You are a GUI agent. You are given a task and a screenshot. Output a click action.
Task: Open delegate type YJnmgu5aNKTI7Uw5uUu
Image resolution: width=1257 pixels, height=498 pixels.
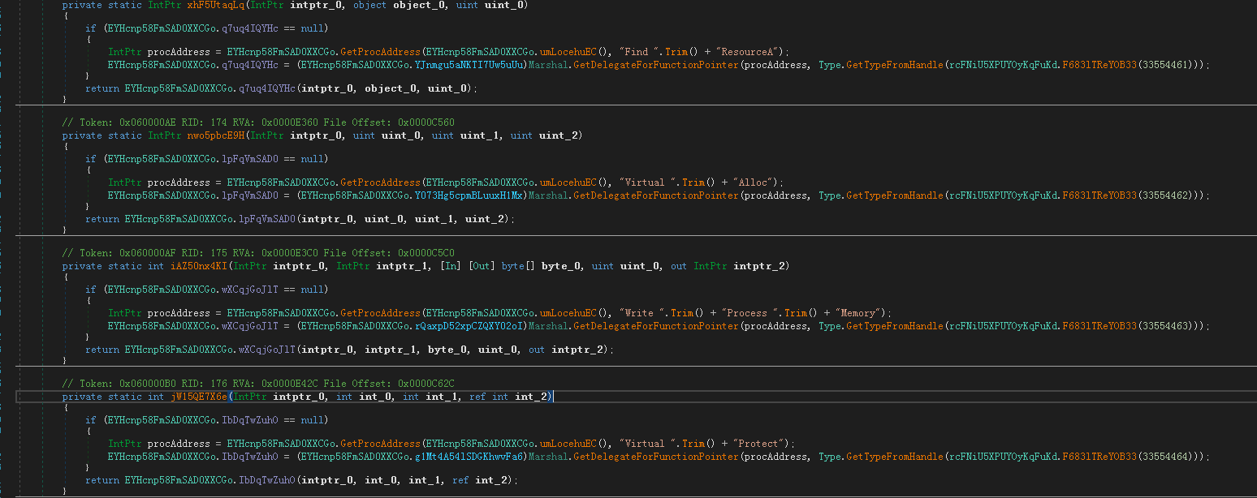(x=470, y=65)
